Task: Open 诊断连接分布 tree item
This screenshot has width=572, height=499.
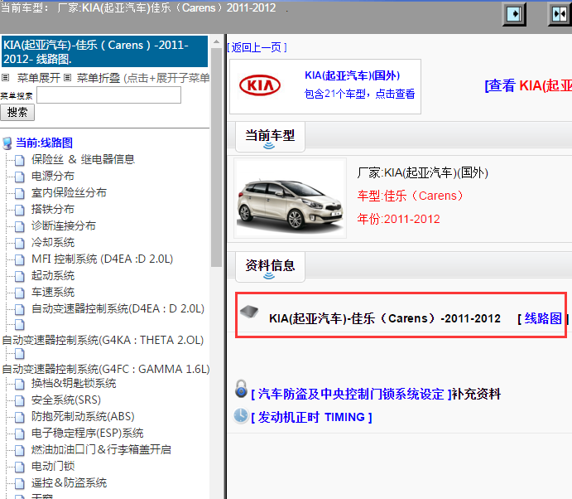Action: point(64,226)
